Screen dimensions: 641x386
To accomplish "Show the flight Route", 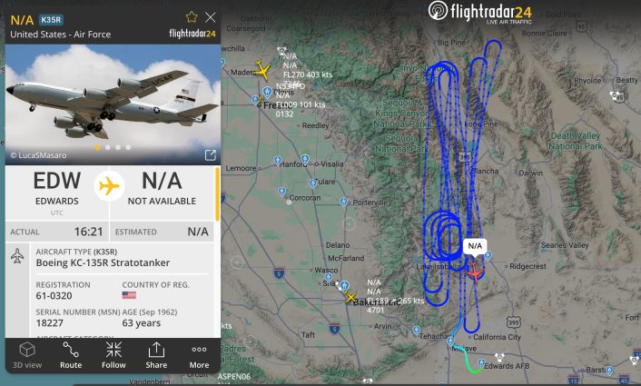I will tap(71, 355).
